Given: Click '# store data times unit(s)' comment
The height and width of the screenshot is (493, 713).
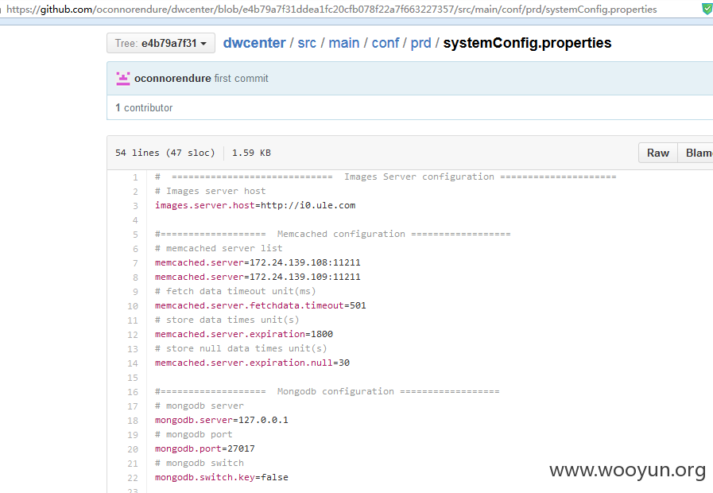Looking at the screenshot, I should pos(227,320).
